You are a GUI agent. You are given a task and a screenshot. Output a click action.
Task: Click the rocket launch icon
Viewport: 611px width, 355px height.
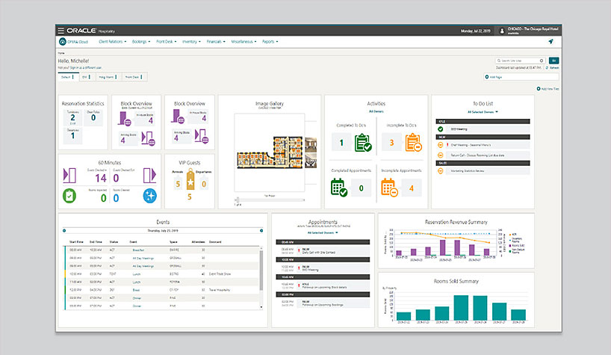pyautogui.click(x=550, y=41)
